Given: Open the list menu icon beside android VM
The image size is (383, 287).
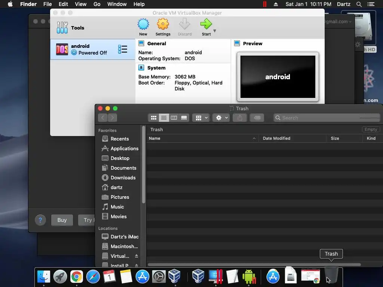Looking at the screenshot, I should 123,49.
